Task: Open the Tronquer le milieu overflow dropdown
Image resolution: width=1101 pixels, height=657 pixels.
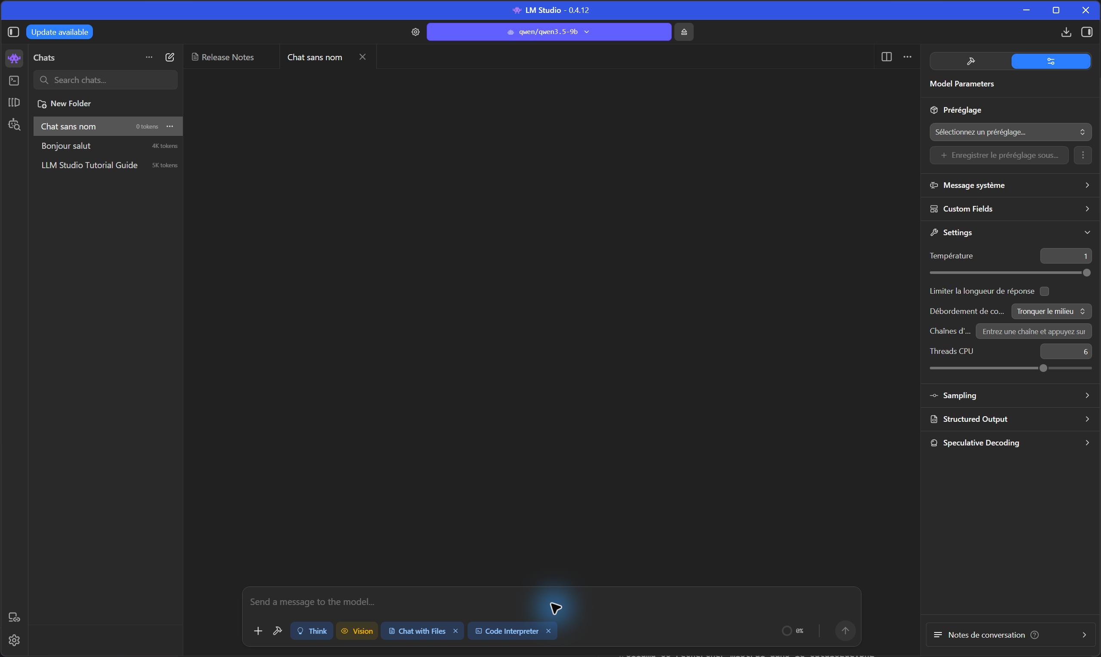Action: (1051, 311)
